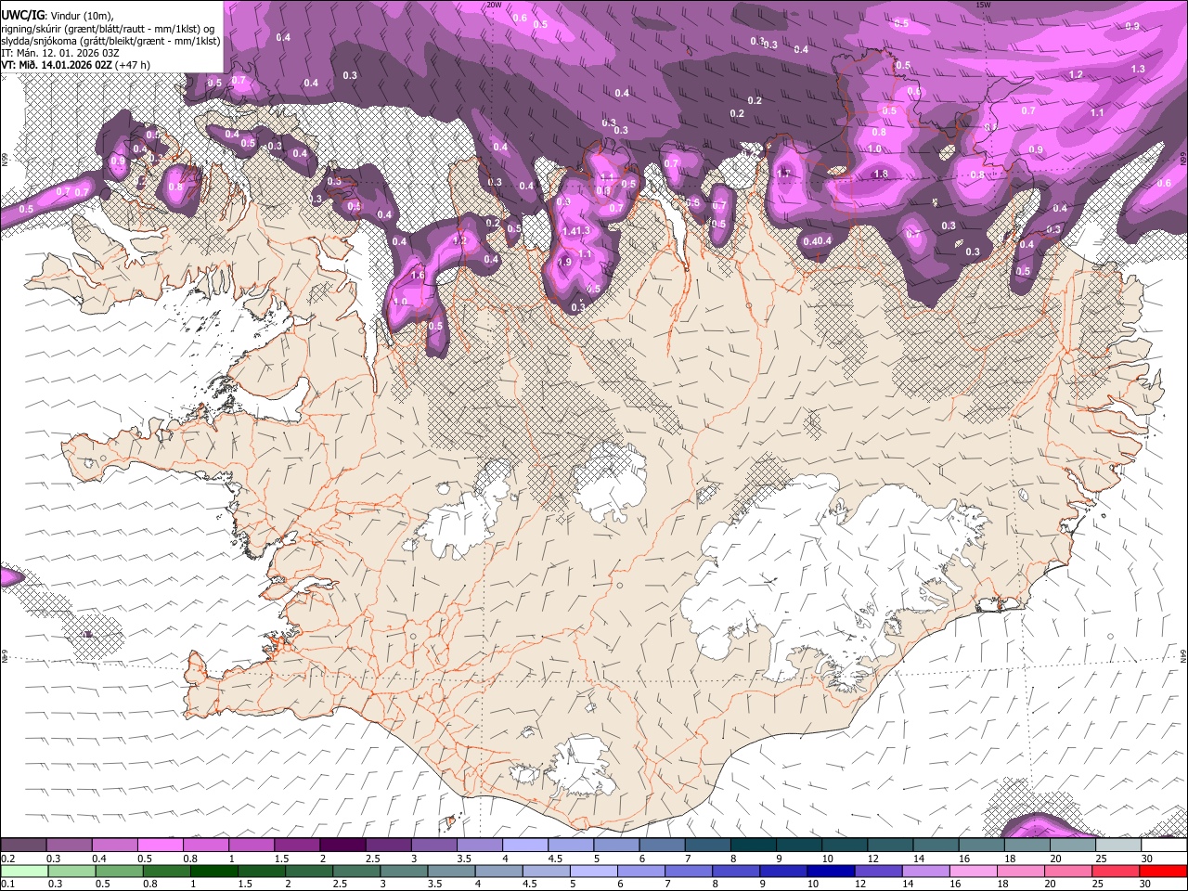Pick the brightest red swatch ending the rain legend
The image size is (1188, 891).
[x=1163, y=872]
